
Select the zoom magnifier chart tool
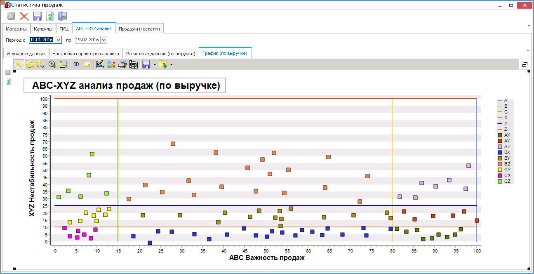tap(52, 64)
